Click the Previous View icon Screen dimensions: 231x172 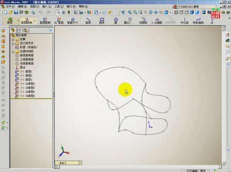click(123, 13)
